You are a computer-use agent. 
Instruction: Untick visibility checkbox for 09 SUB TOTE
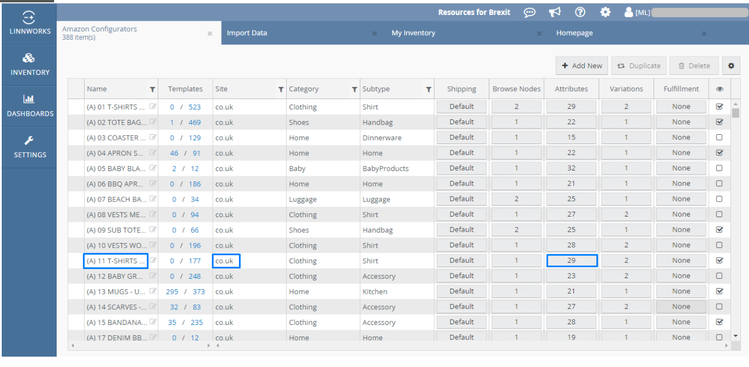click(x=719, y=229)
